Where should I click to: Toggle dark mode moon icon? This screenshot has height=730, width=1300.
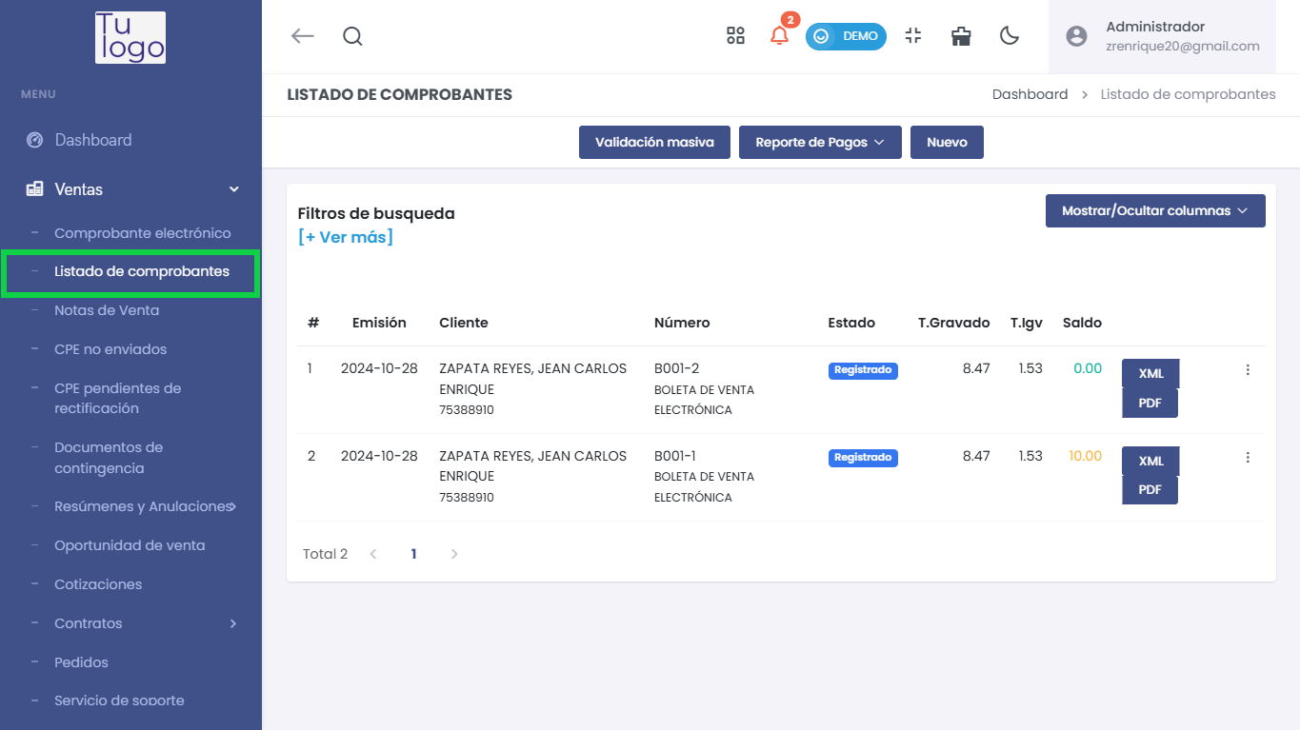pos(1010,36)
